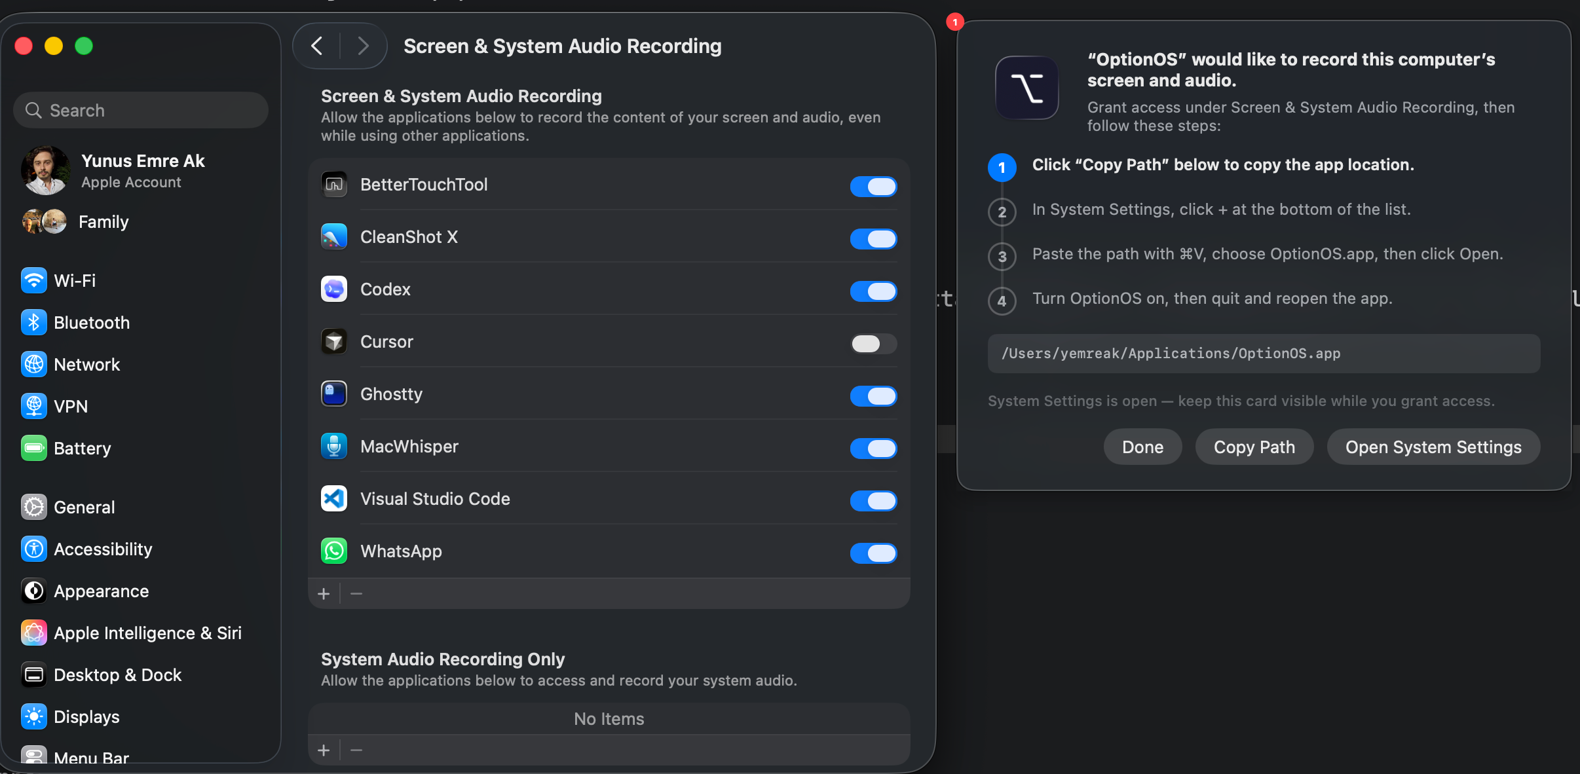Open Yunus Emre Ak Apple Account

[x=141, y=170]
